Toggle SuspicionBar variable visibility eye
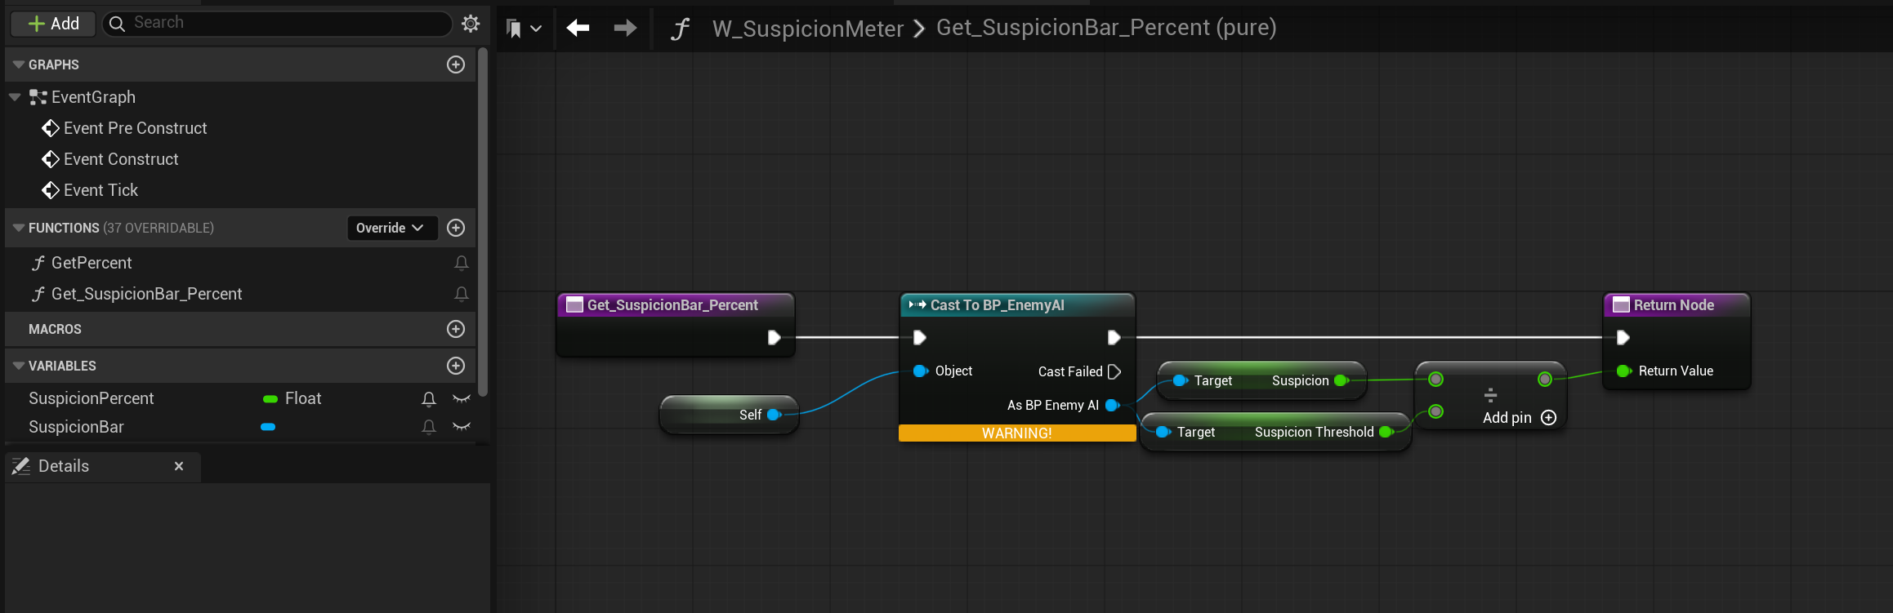This screenshot has height=613, width=1893. click(462, 427)
